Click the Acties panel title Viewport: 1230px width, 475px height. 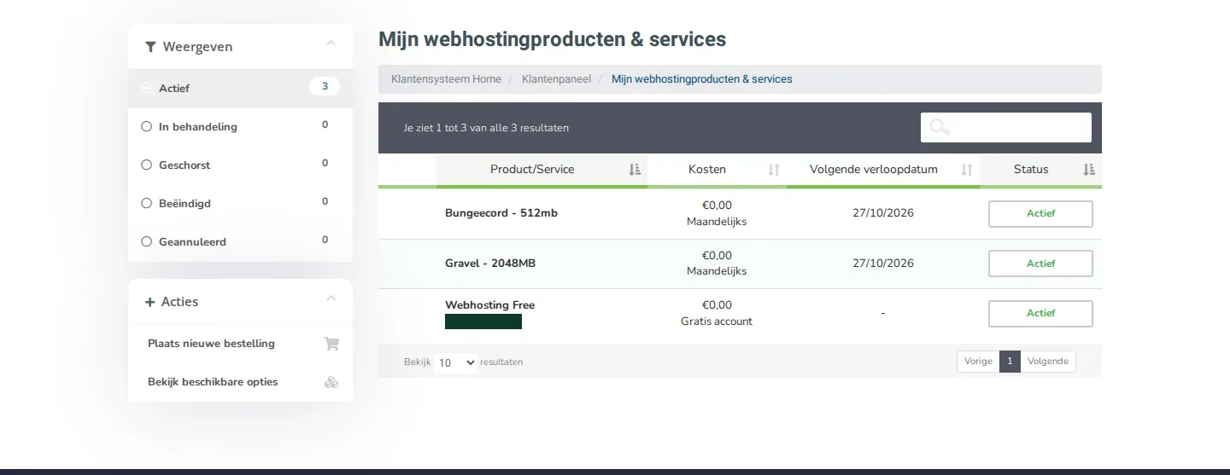click(179, 302)
